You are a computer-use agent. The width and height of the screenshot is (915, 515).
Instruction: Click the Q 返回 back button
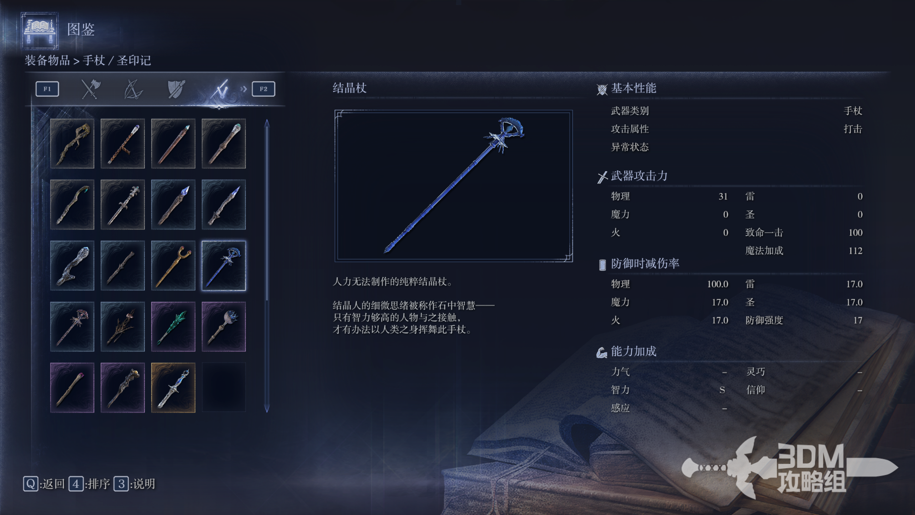tap(44, 484)
